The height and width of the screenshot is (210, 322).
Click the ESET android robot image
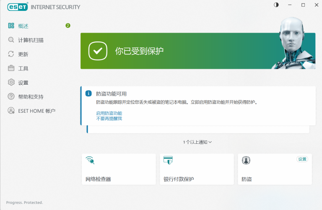tap(293, 43)
